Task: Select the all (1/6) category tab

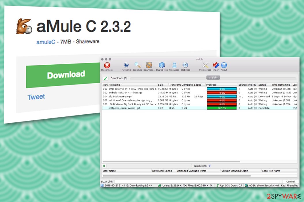Action: 213,78
